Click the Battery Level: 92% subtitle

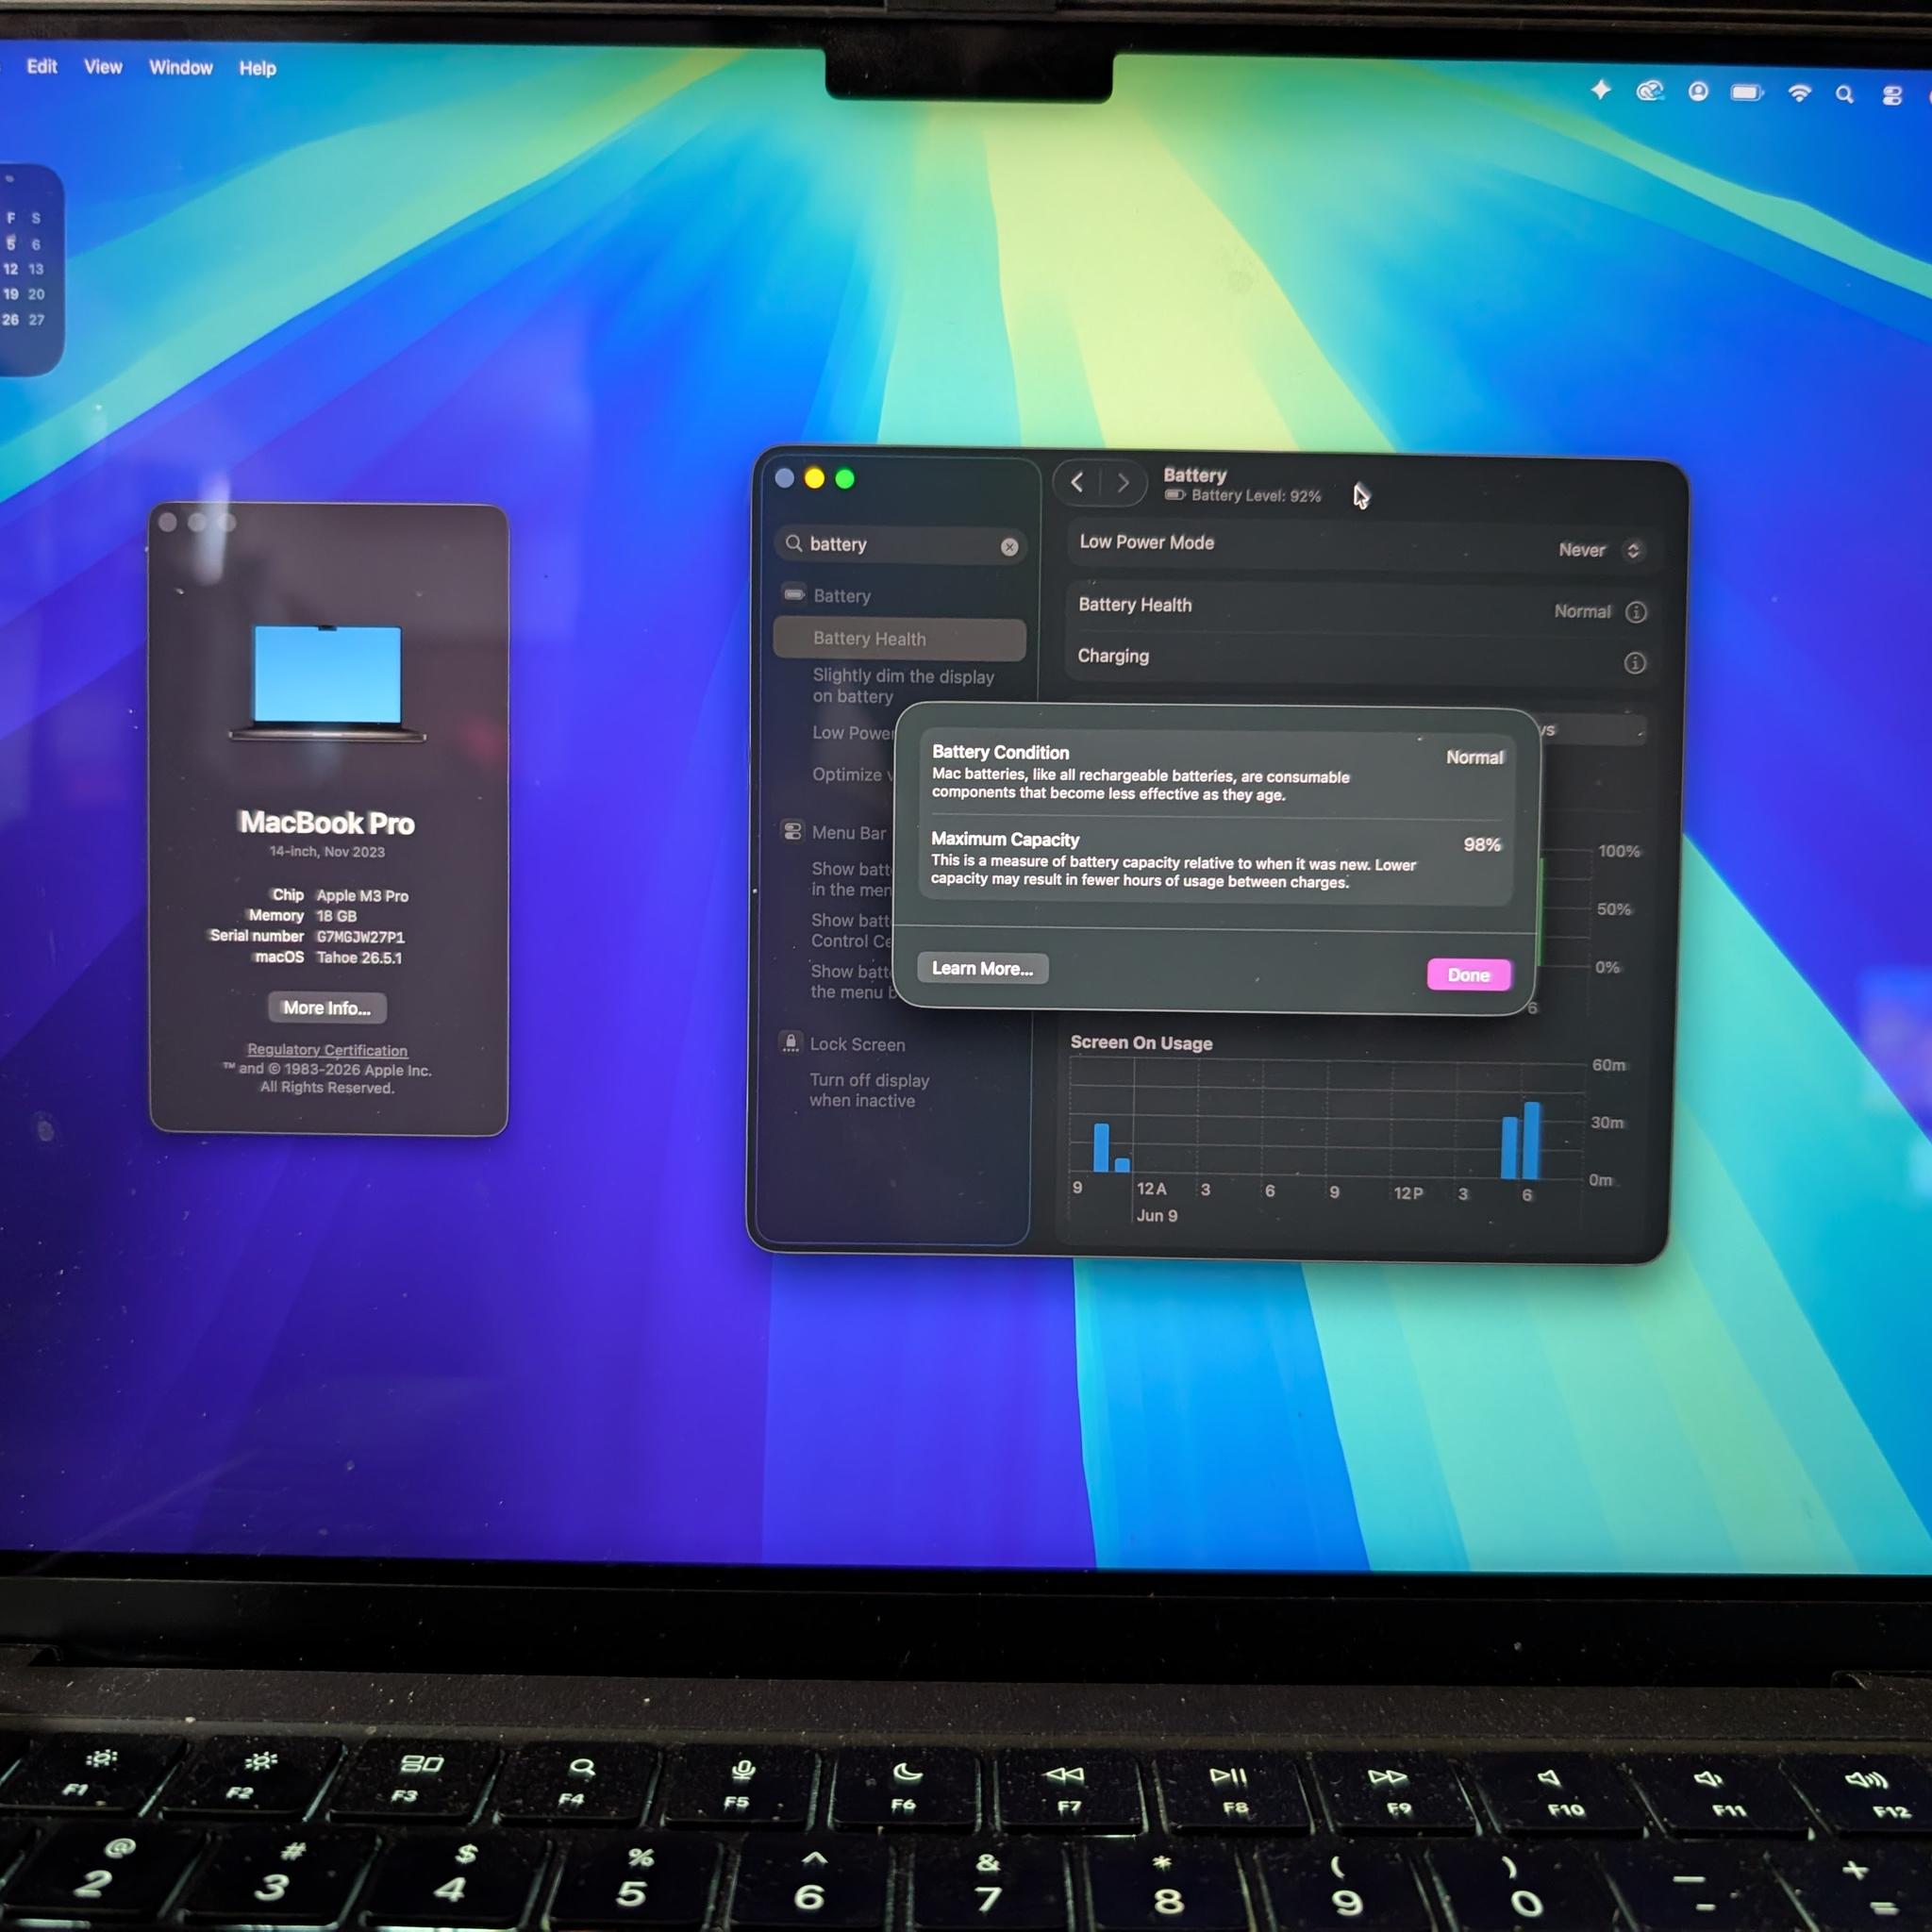(1255, 496)
